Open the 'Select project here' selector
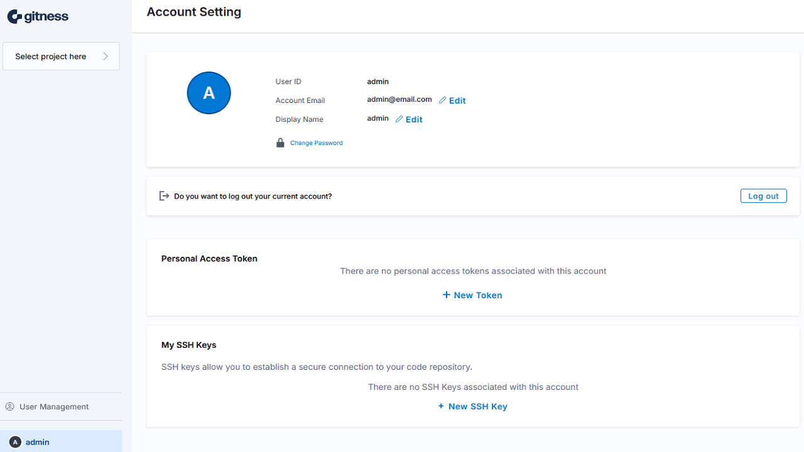 51,56
